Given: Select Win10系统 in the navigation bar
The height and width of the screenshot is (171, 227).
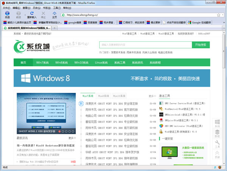Looking at the screenshot, I should pos(81,63).
